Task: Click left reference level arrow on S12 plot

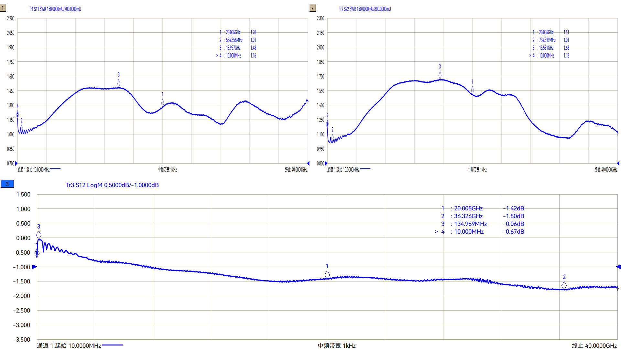Action: click(35, 267)
